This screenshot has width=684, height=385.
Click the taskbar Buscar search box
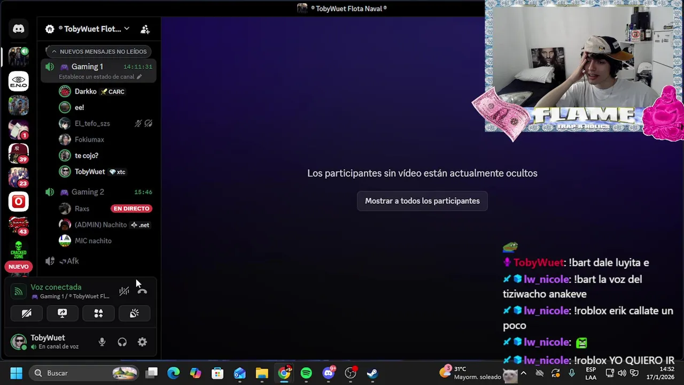83,373
